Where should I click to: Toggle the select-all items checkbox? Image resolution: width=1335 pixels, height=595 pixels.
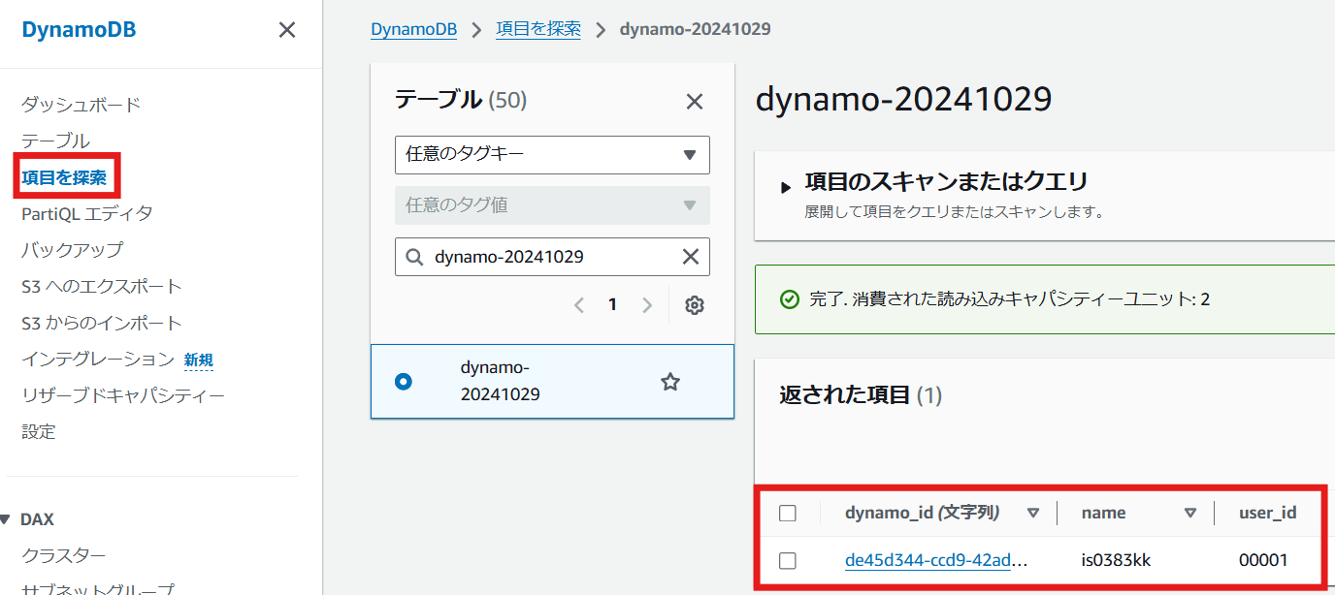click(x=788, y=514)
